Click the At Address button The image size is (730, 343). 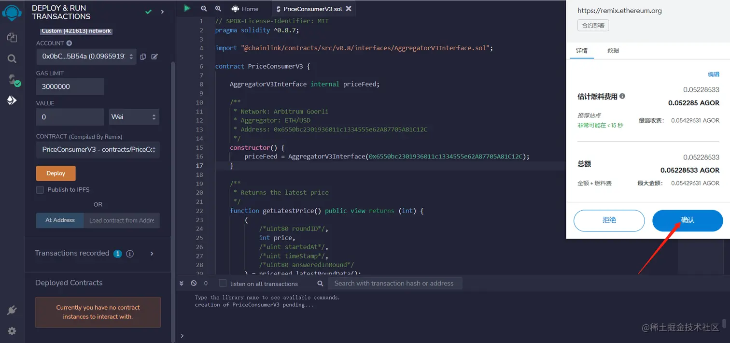click(x=60, y=220)
